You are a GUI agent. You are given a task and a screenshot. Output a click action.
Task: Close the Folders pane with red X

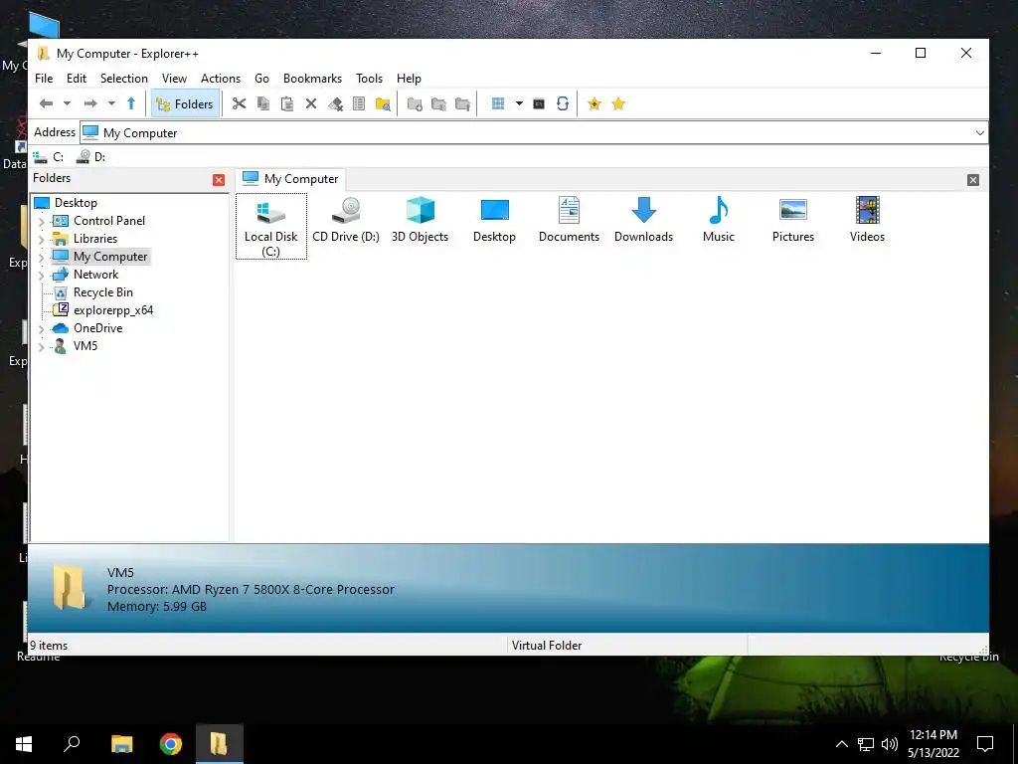click(219, 180)
